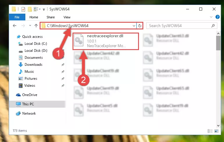Viewport: 224px width, 142px height.
Task: Switch to the View ribbon tab
Action: [x=67, y=17]
